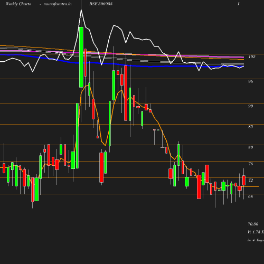Click the 90 price axis label
The image size is (264, 264).
tap(250, 106)
